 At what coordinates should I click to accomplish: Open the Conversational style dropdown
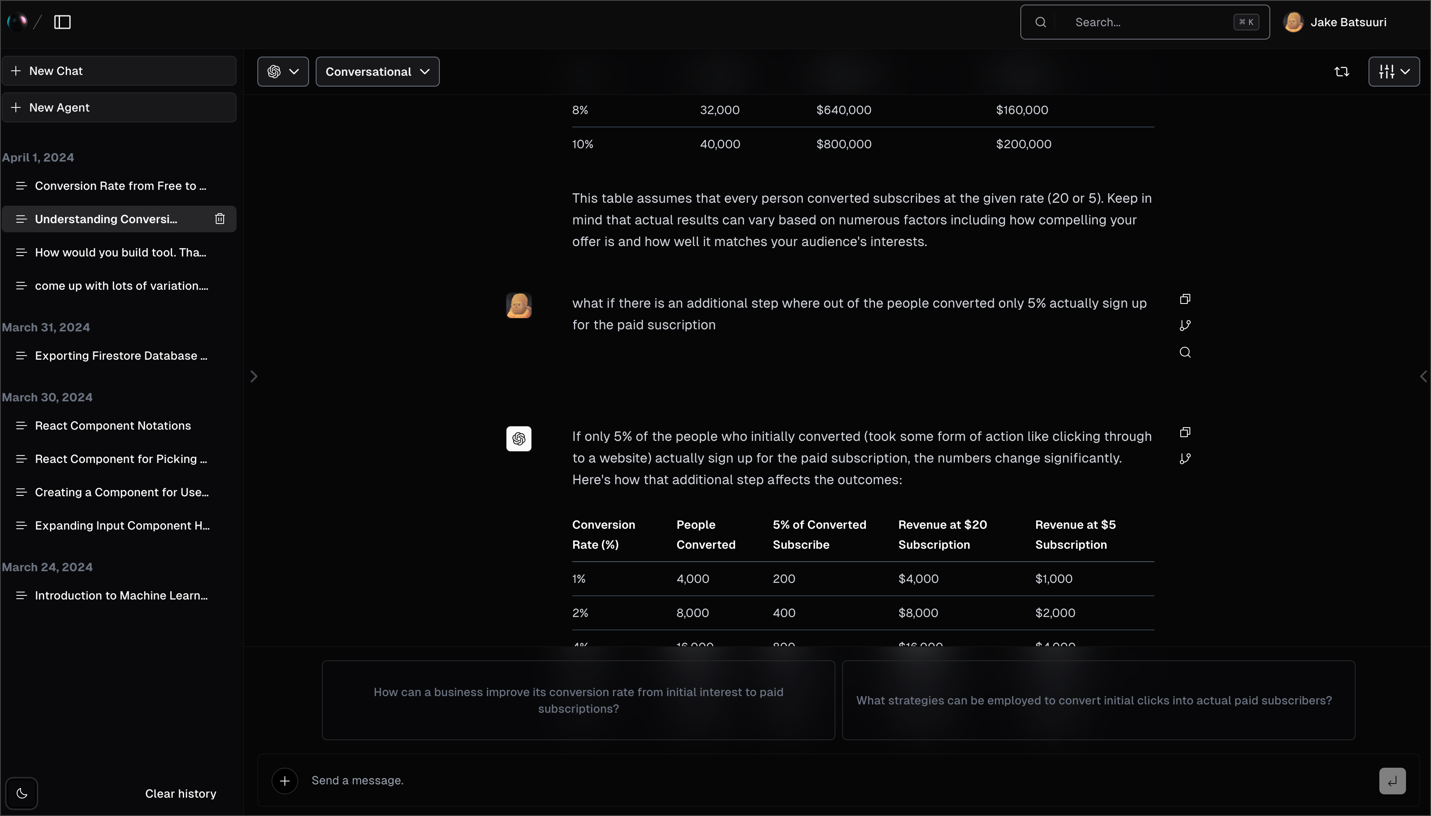(x=377, y=72)
